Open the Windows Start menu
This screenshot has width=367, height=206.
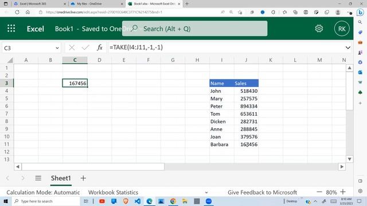click(6, 201)
